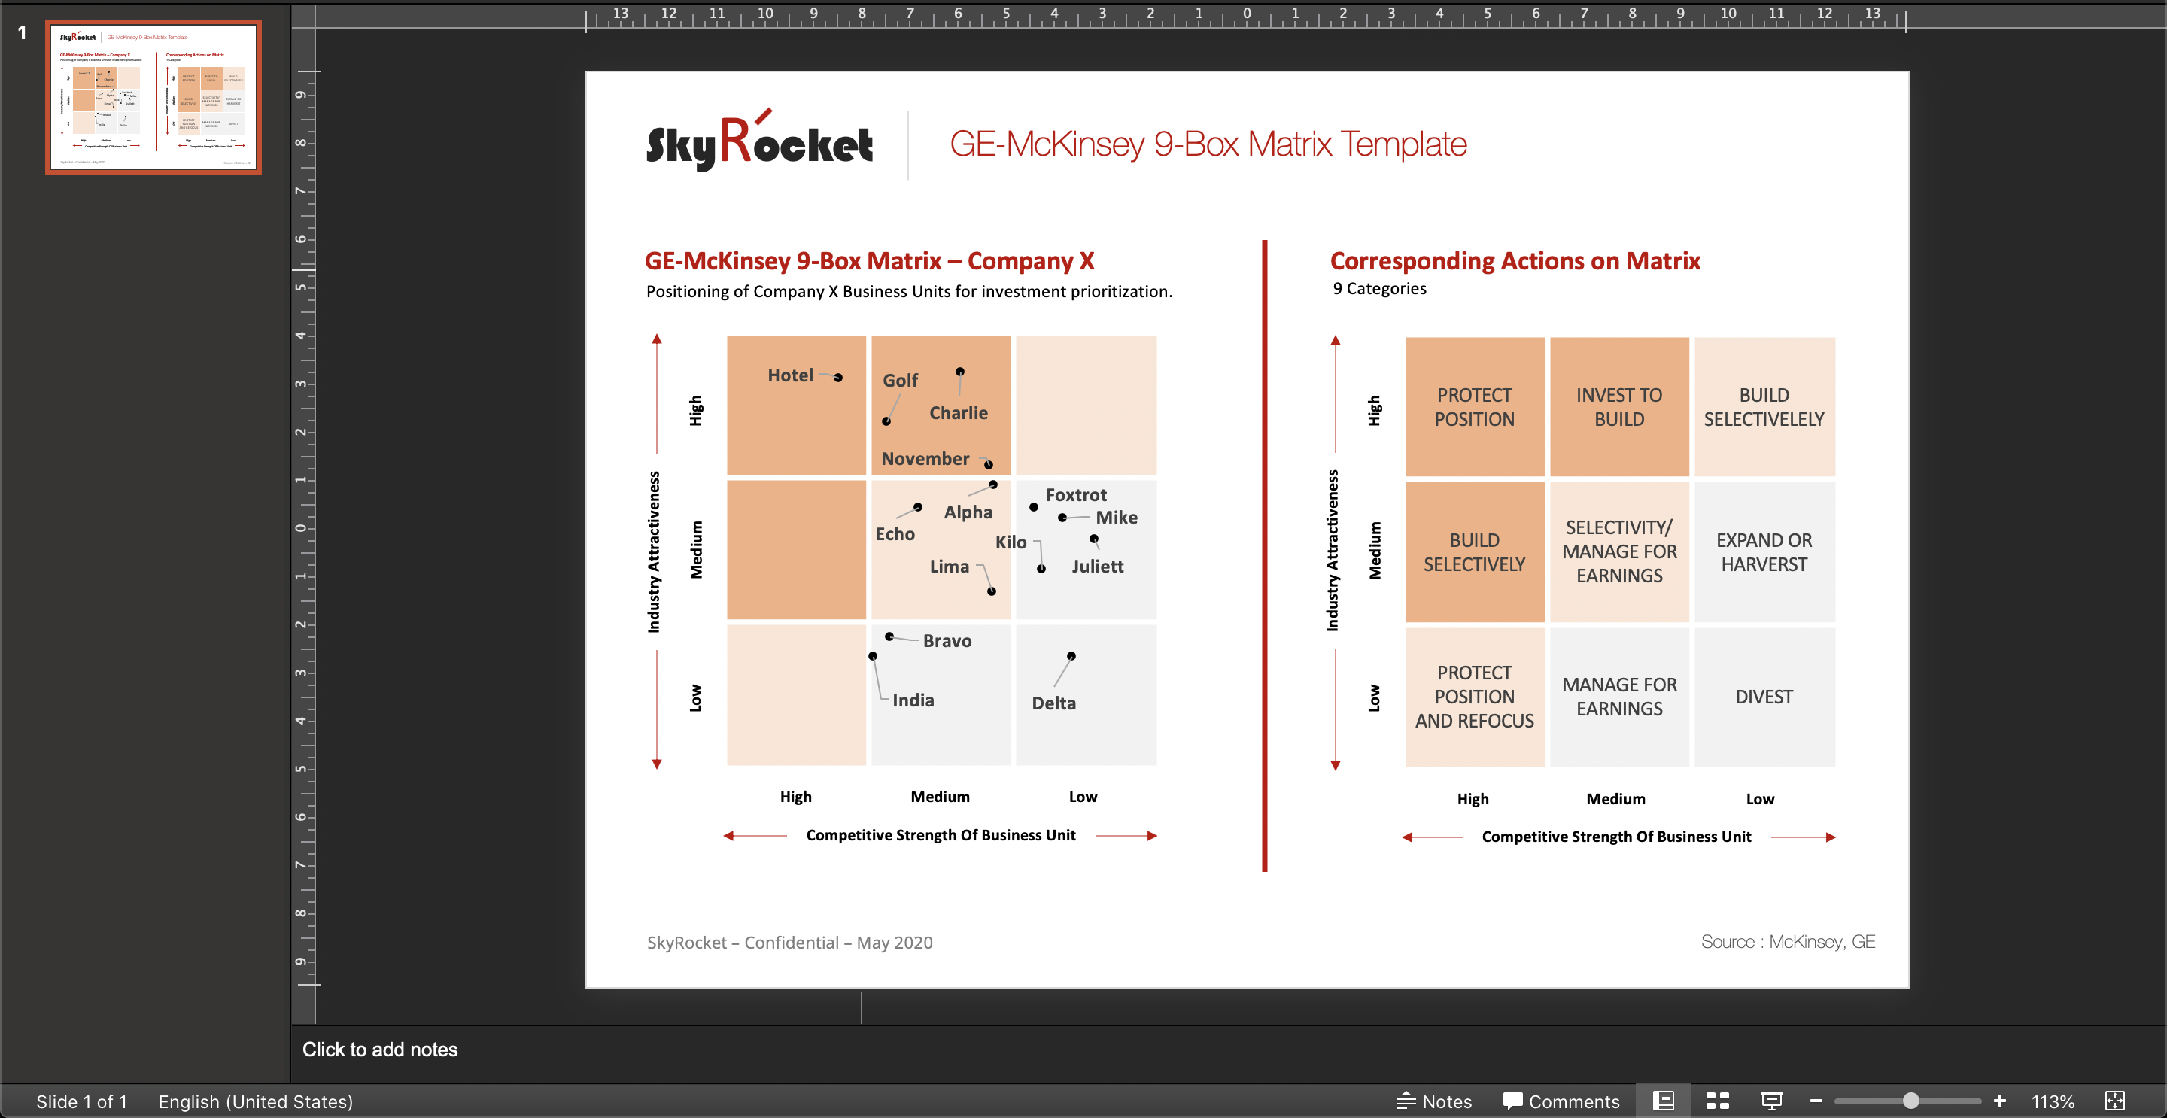Click Slide 1 of 1 status text
Screen dimensions: 2167x1118
click(x=81, y=1101)
